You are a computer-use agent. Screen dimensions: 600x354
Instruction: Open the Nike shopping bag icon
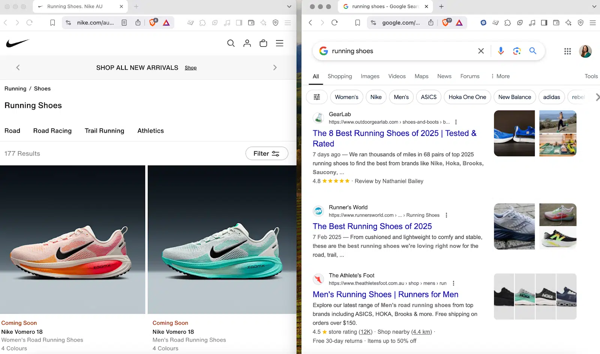tap(263, 43)
